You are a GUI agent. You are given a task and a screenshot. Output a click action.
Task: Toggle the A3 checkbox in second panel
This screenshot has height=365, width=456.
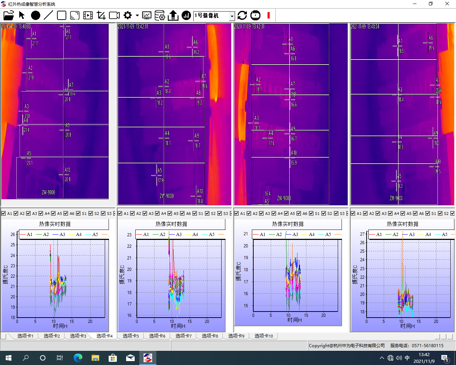pos(145,214)
